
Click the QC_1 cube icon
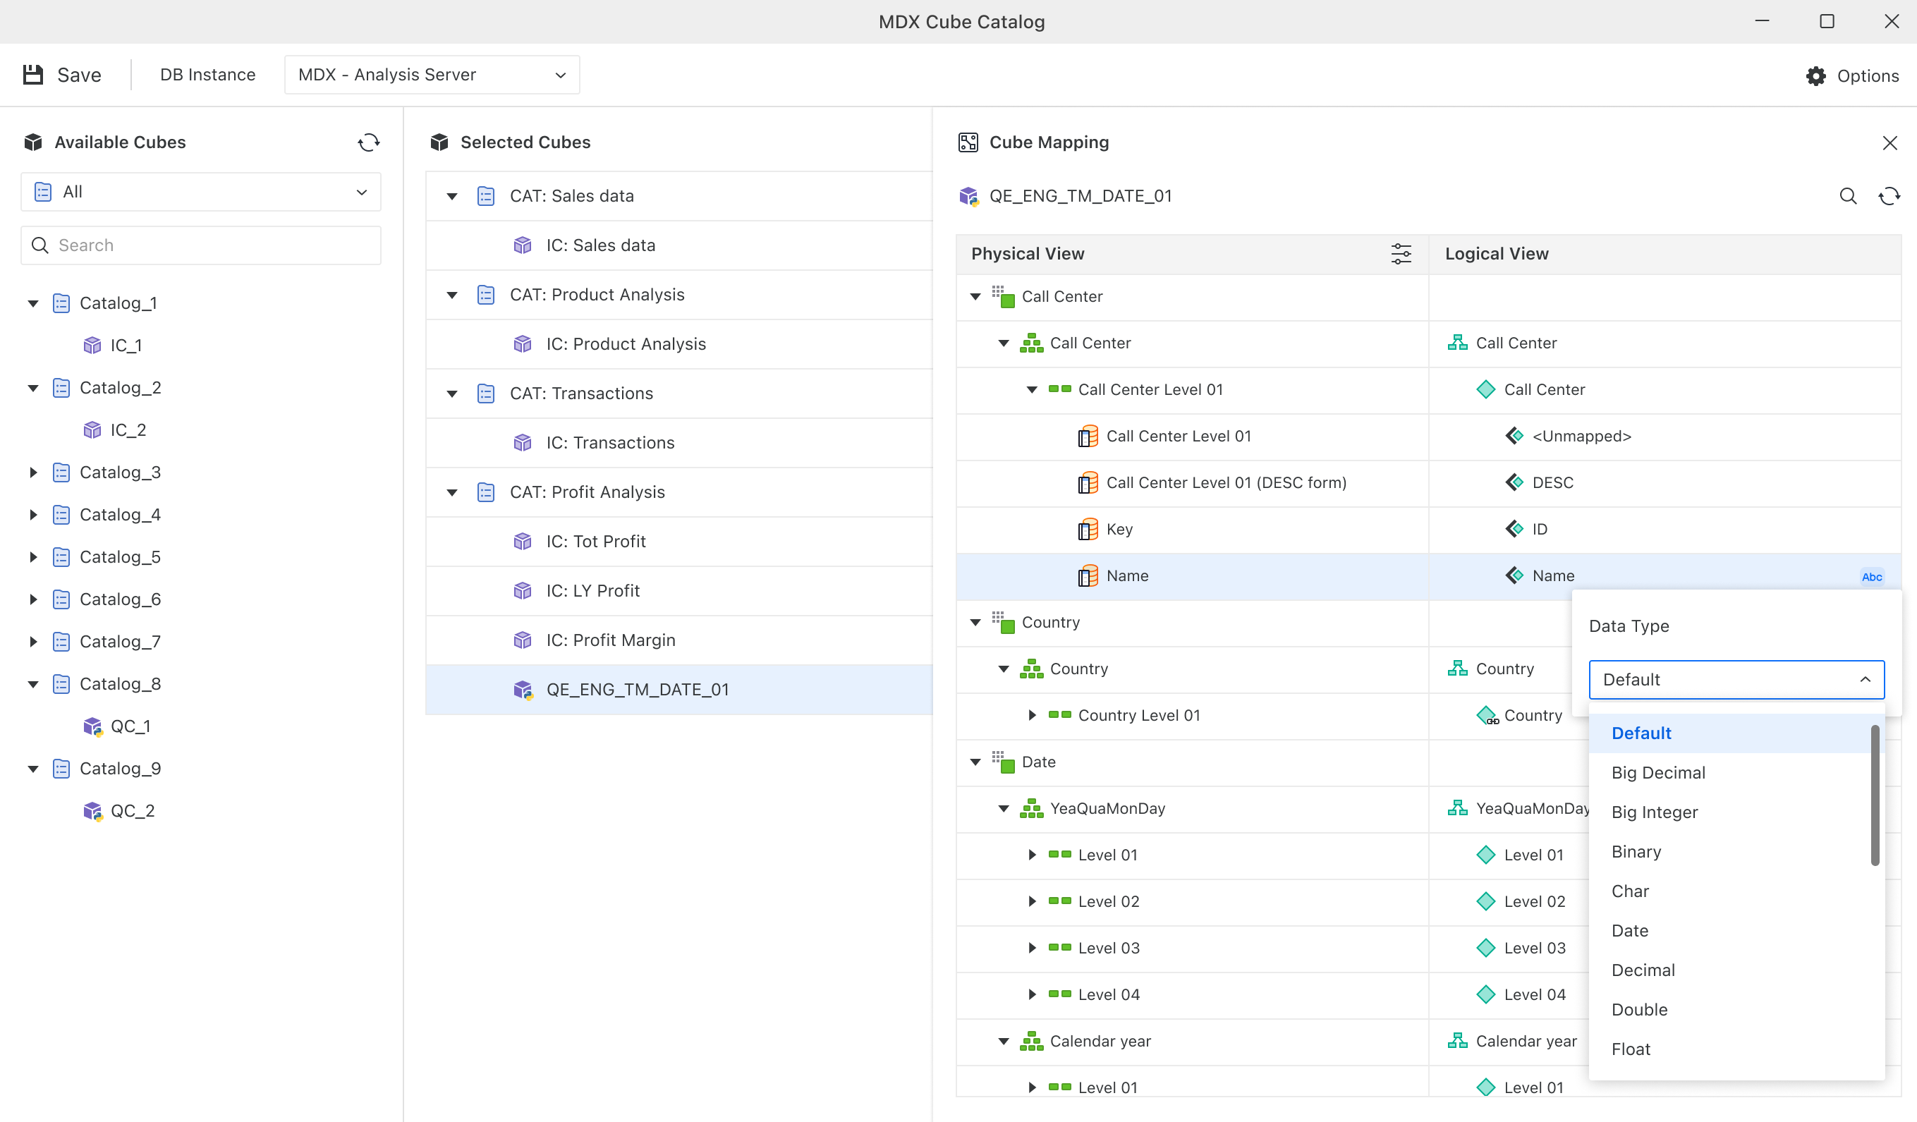pyautogui.click(x=92, y=726)
